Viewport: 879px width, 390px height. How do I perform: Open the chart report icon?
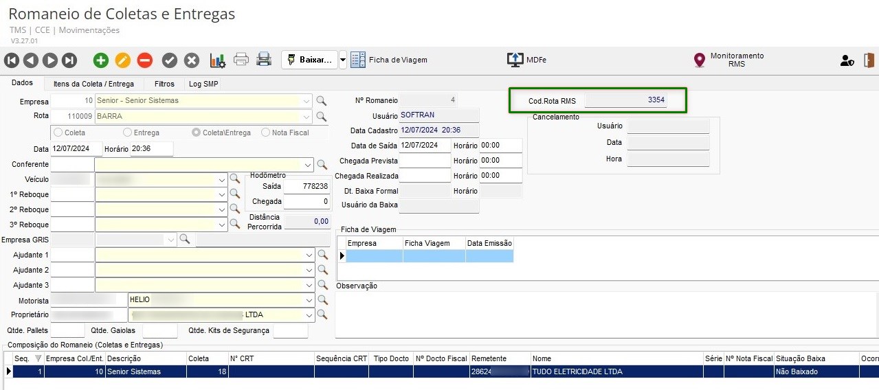pos(218,60)
